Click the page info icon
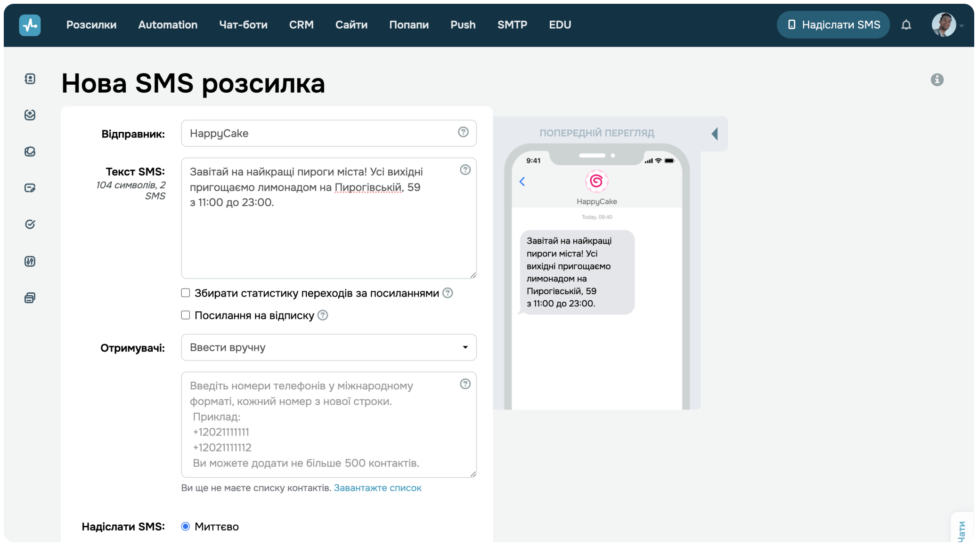Image resolution: width=978 pixels, height=546 pixels. tap(937, 80)
